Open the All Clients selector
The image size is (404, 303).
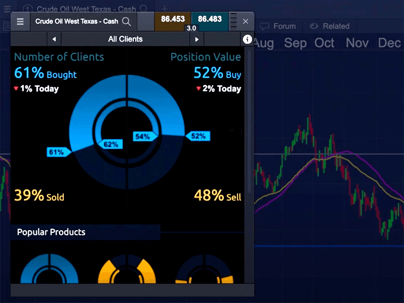click(x=125, y=39)
